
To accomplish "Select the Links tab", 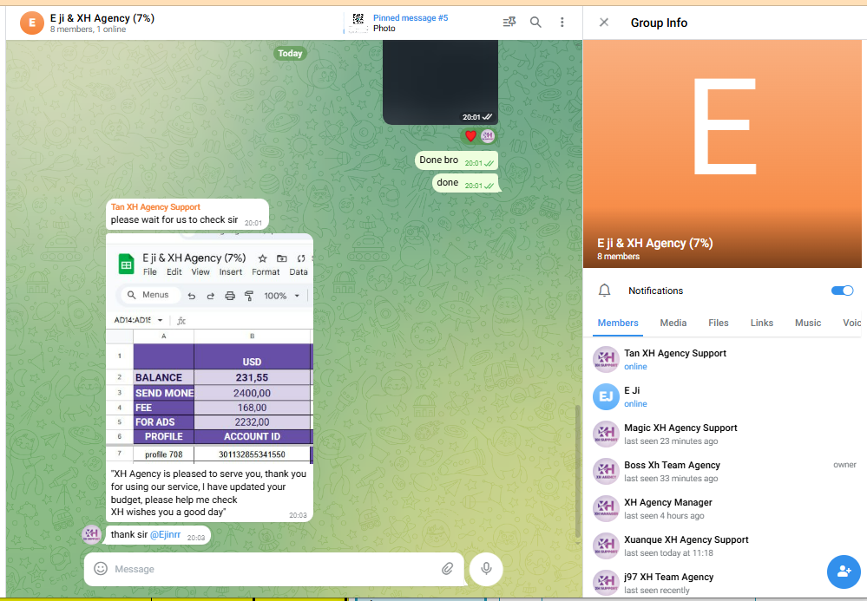I will click(x=761, y=323).
